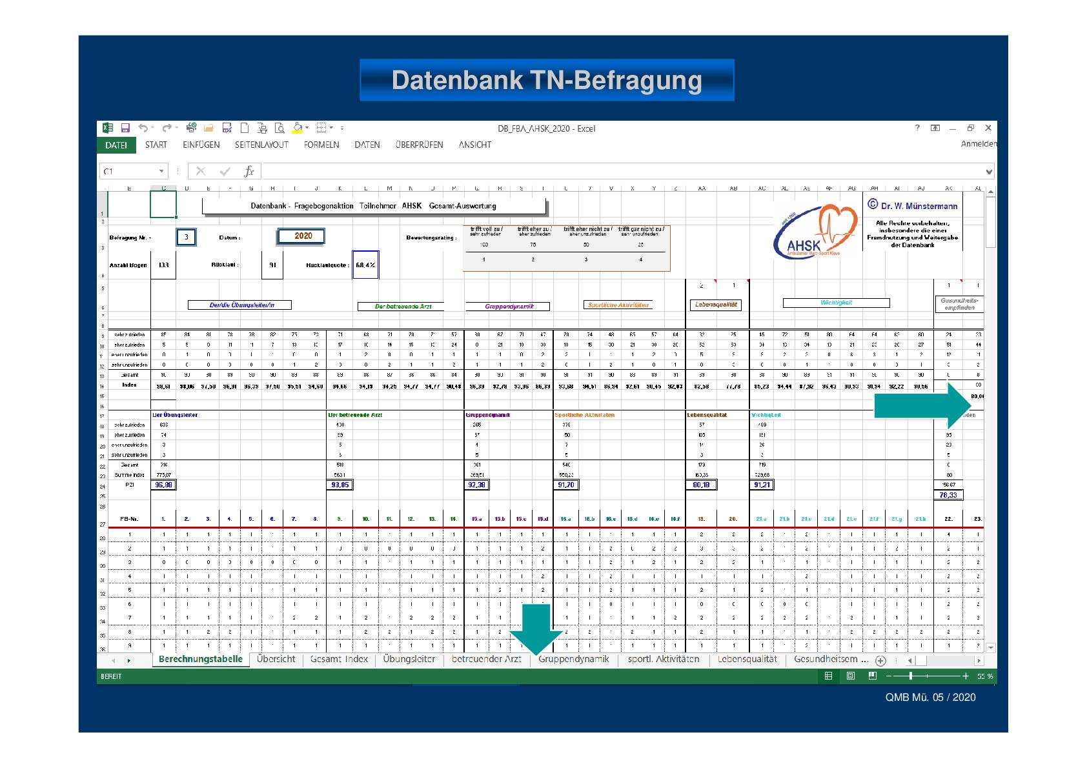Open the FORMELN ribbon tab
The width and height of the screenshot is (1087, 768).
pyautogui.click(x=321, y=145)
